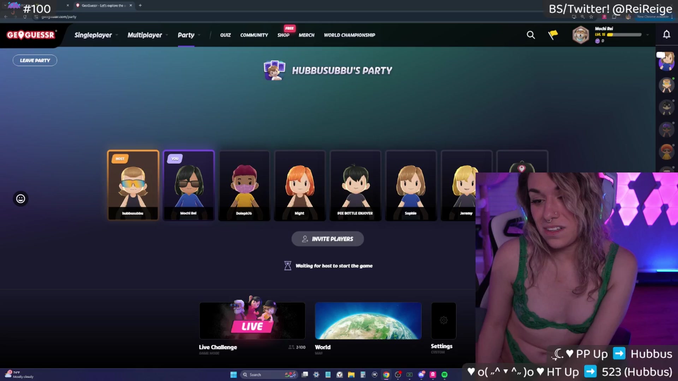Select the purple-haired friend in sidebar
The image size is (678, 381).
tap(666, 129)
